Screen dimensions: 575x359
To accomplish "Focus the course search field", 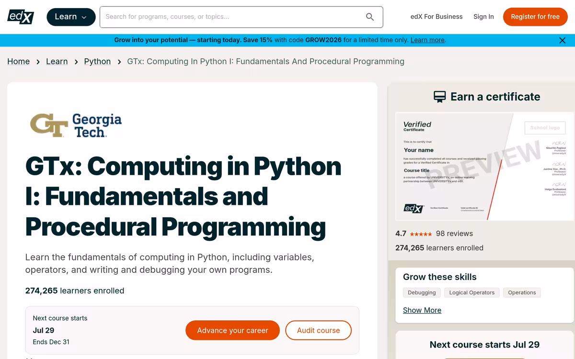I will tap(241, 17).
